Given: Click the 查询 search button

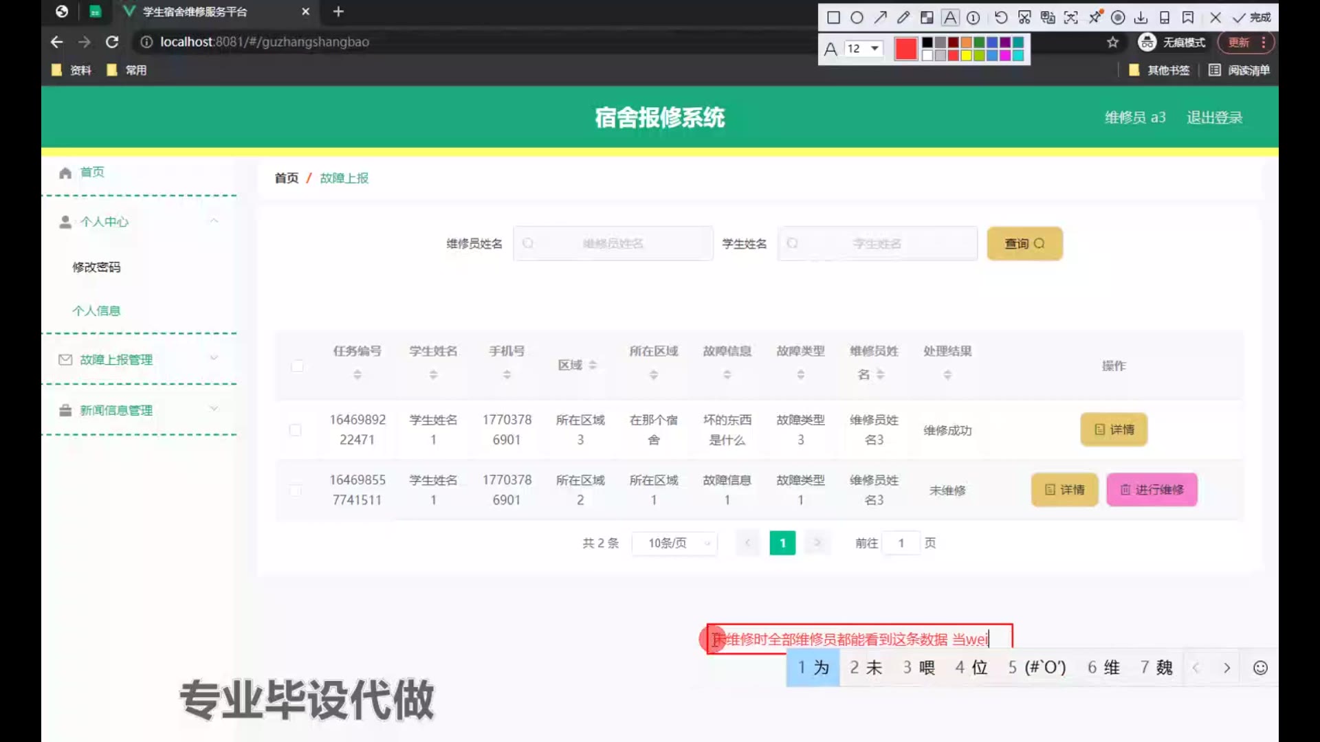Looking at the screenshot, I should (x=1024, y=243).
